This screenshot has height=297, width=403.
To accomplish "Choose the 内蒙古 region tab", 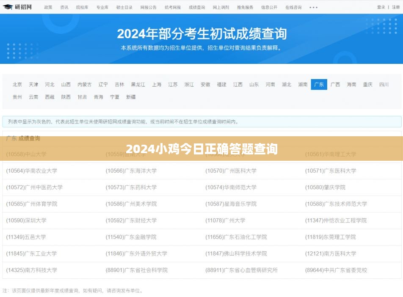I will click(85, 85).
